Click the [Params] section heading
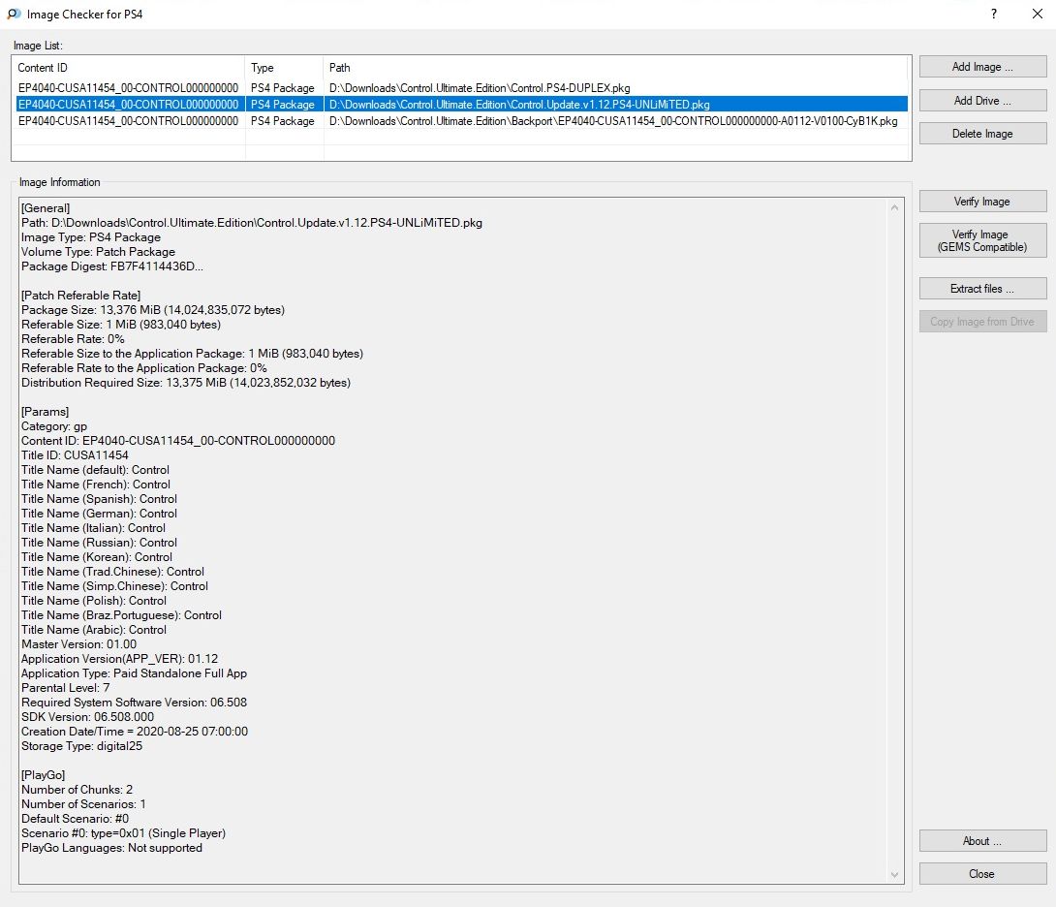Viewport: 1056px width, 907px height. coord(46,412)
